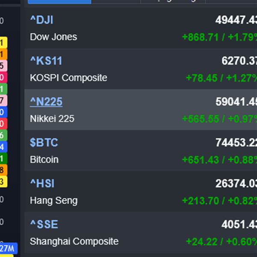This screenshot has width=257, height=257.
Task: Click the blue 27M badge
Action: coord(9,248)
